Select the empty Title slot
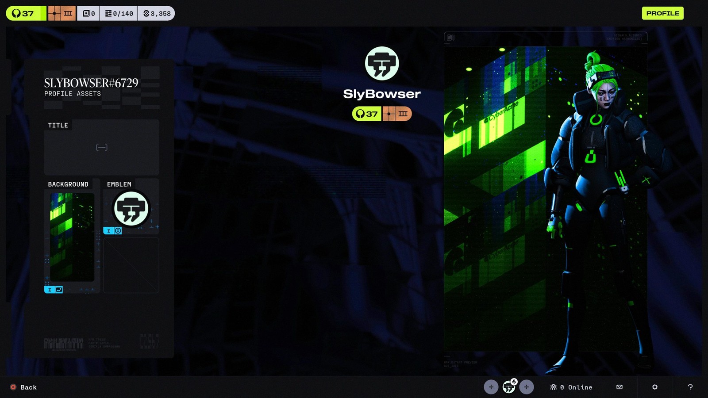This screenshot has width=708, height=398. (x=102, y=148)
